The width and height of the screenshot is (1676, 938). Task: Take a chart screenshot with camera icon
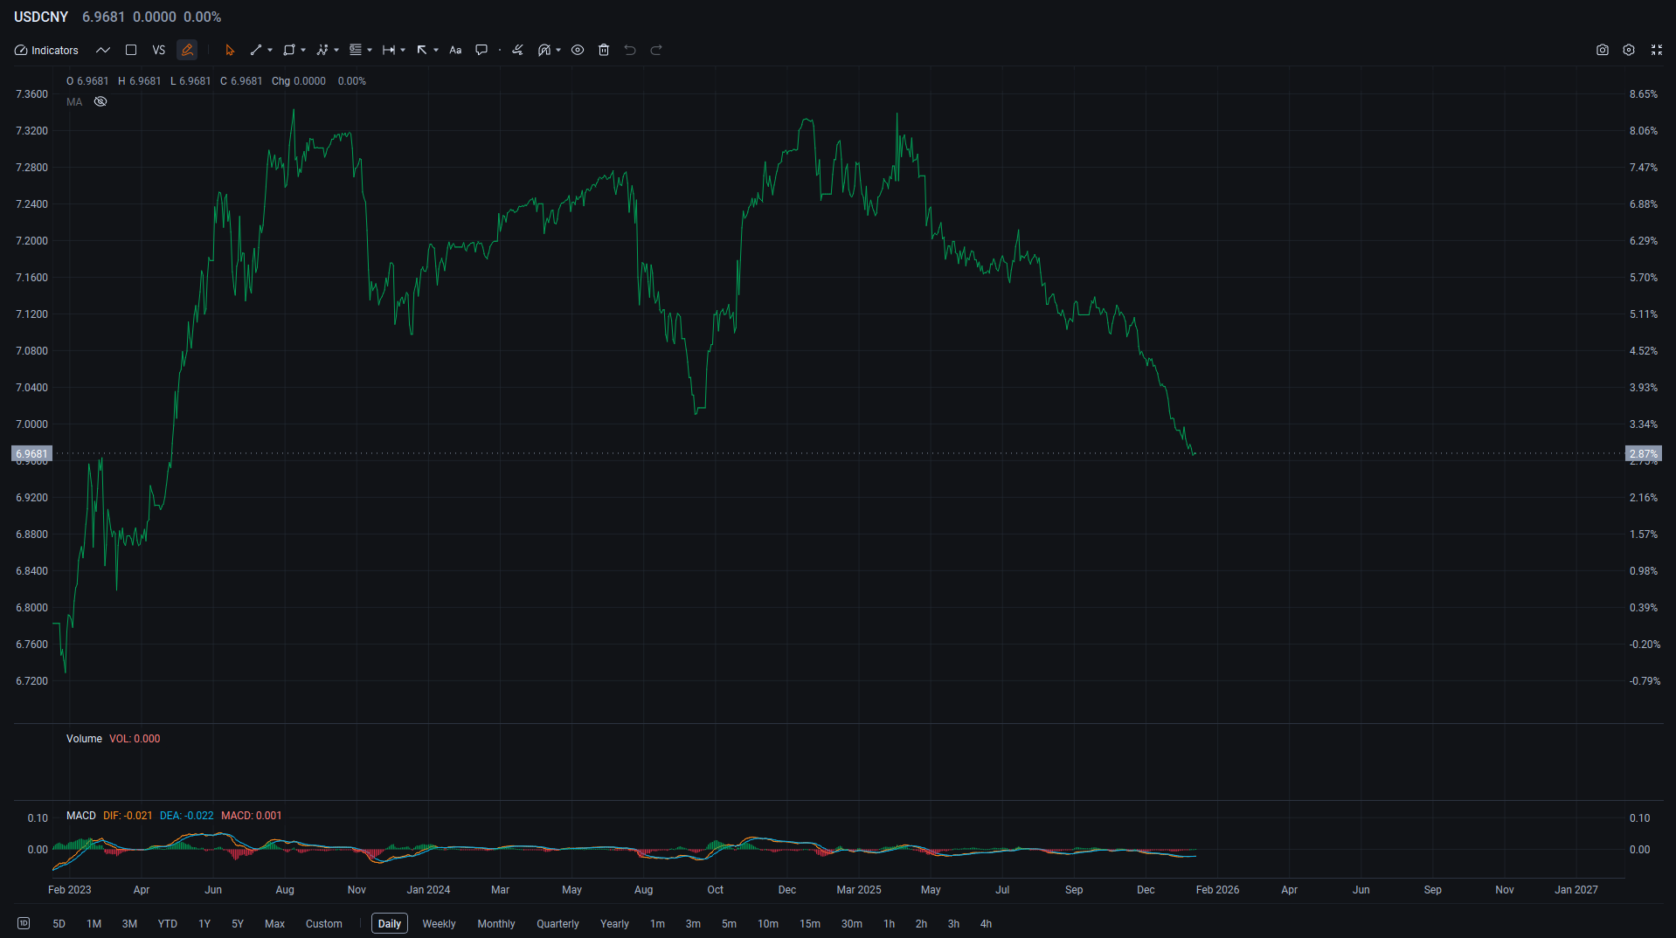(1603, 50)
